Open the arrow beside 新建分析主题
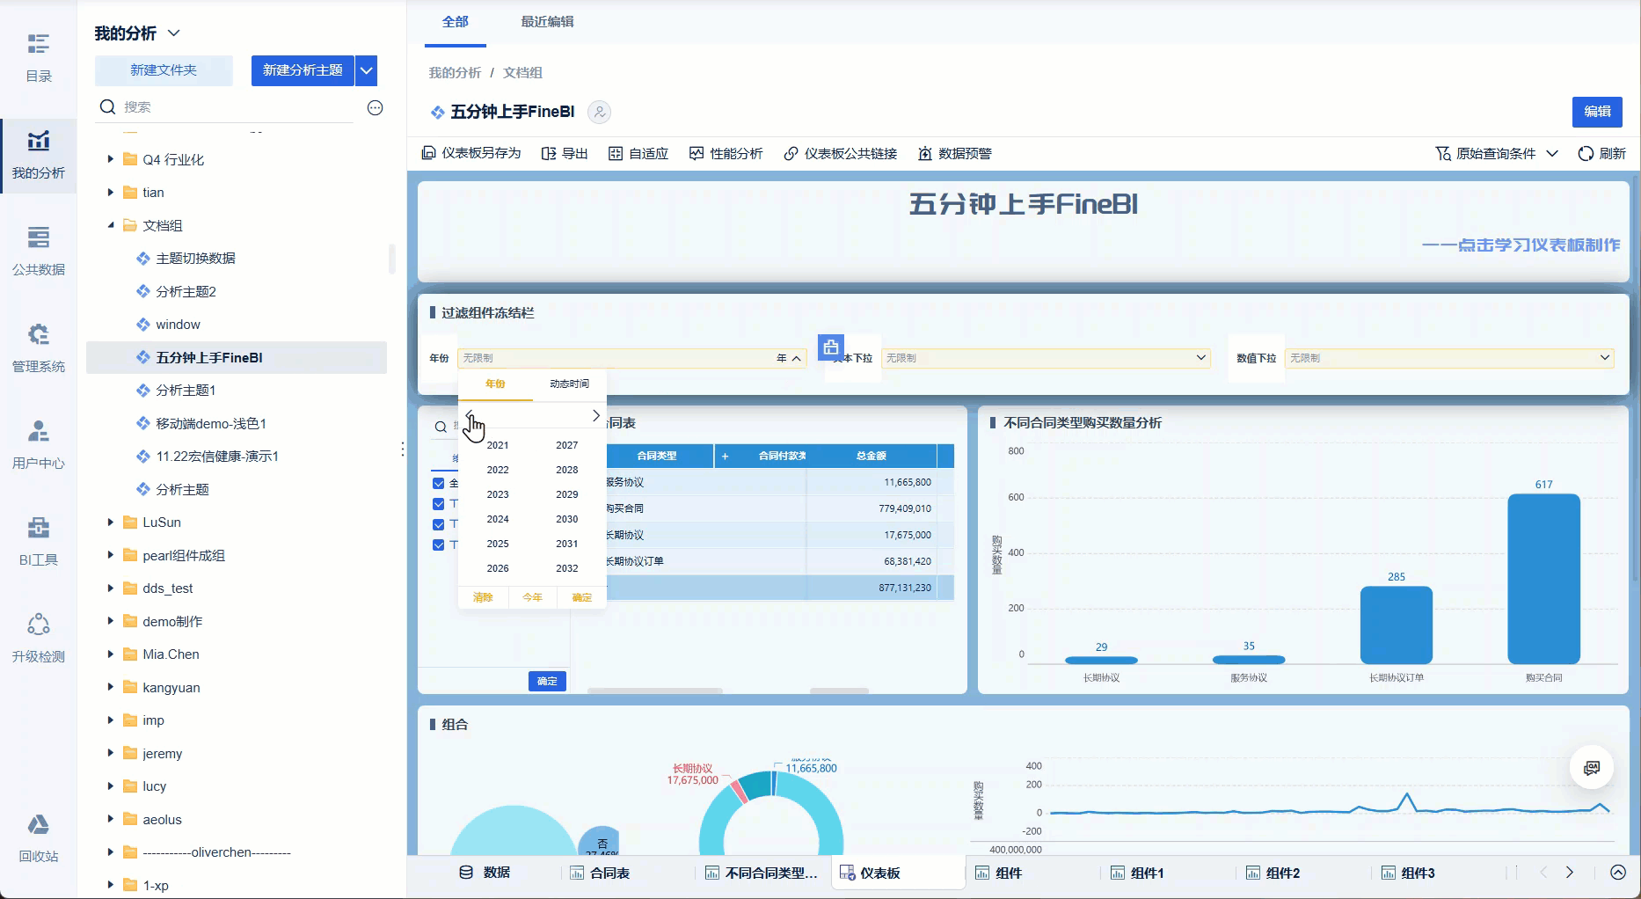1641x899 pixels. [x=367, y=70]
